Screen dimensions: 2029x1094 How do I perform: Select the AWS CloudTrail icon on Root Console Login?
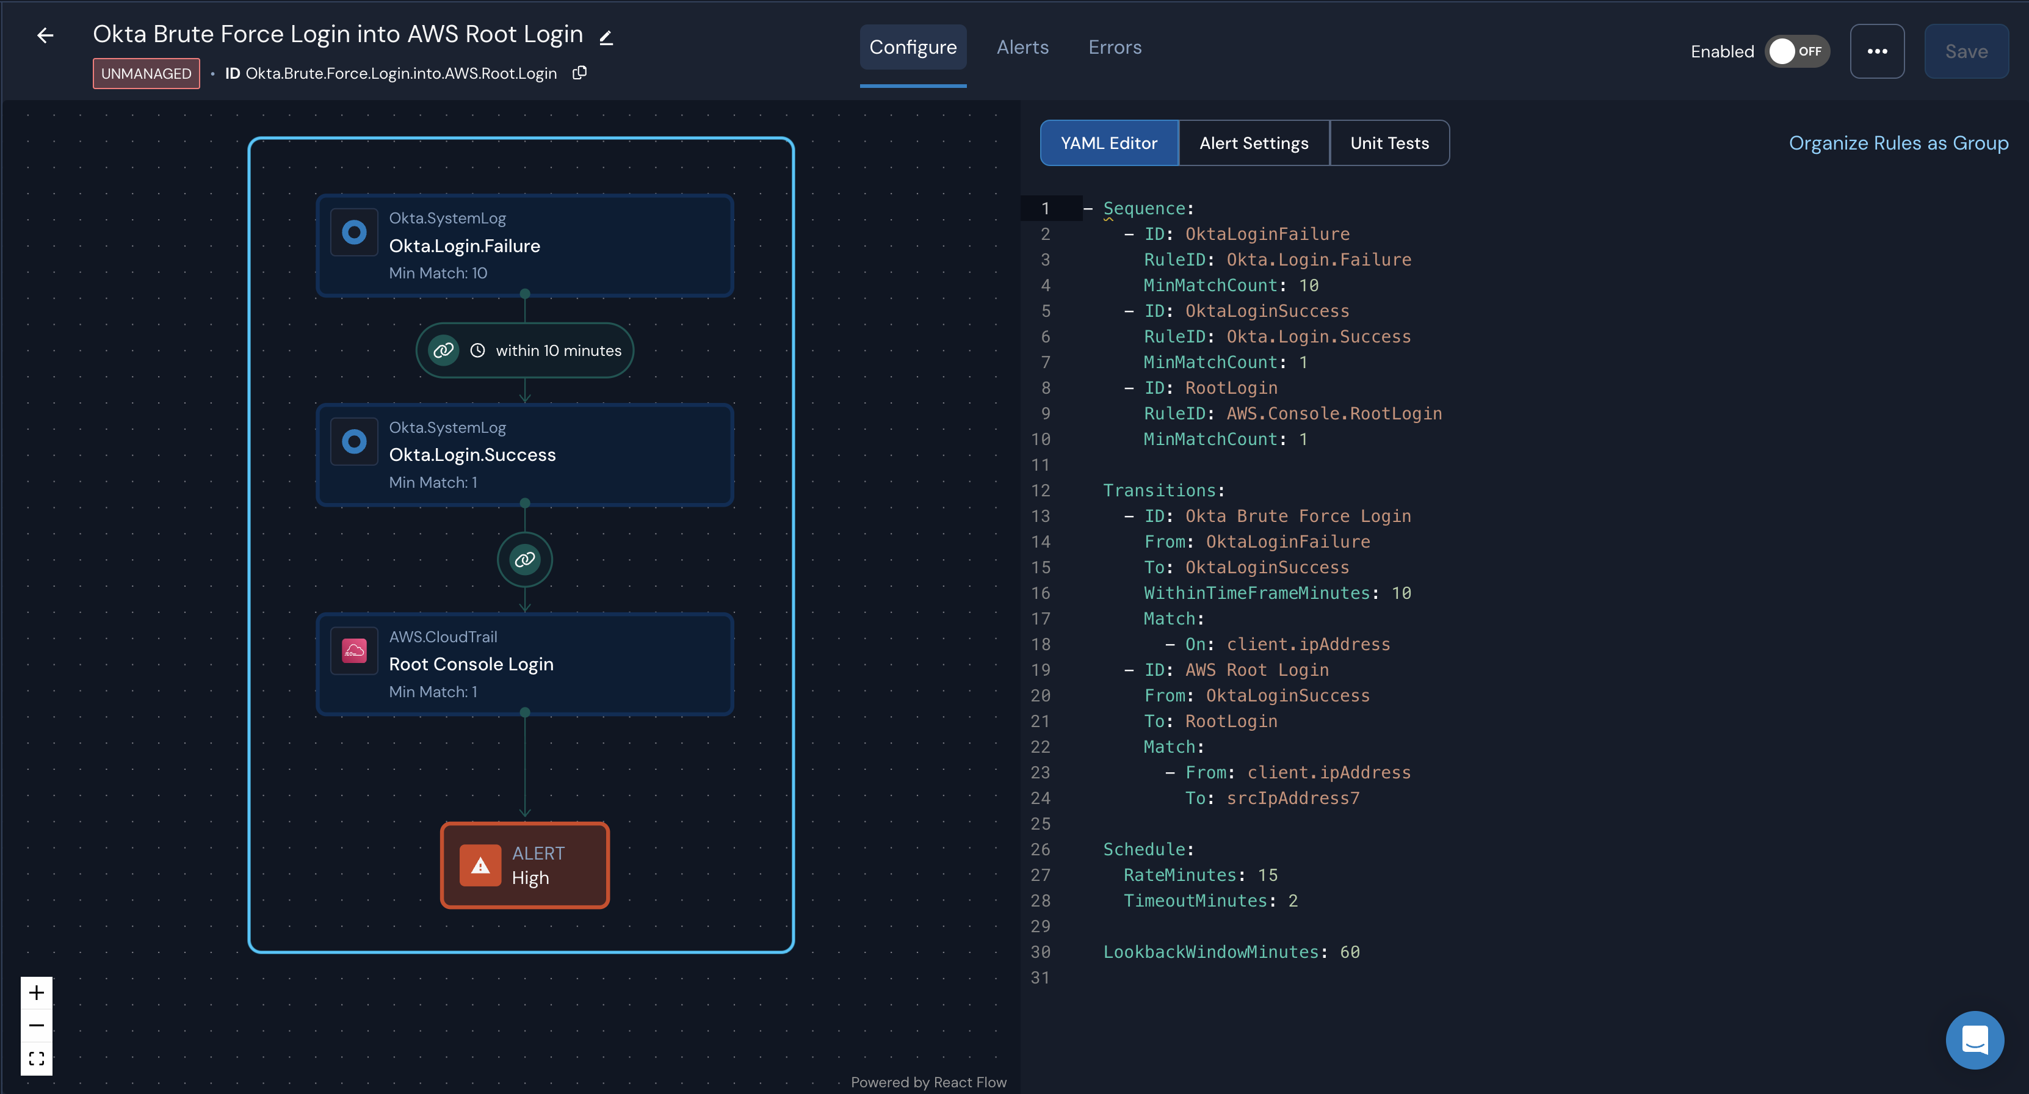pos(355,651)
